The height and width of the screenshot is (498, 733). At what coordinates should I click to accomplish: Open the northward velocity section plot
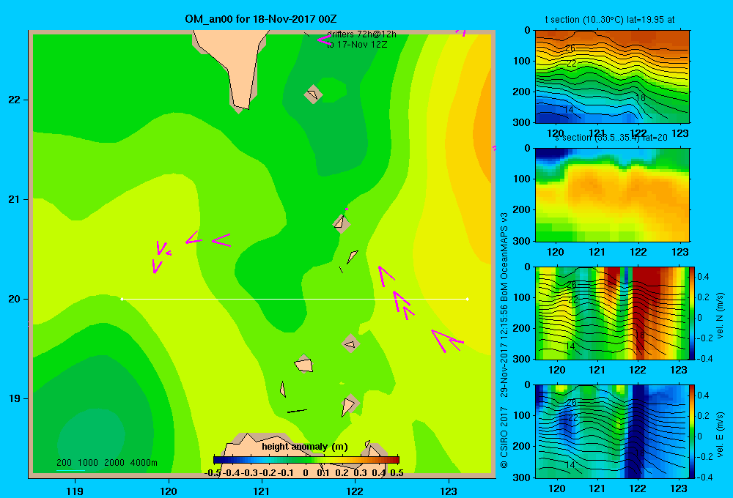point(612,313)
